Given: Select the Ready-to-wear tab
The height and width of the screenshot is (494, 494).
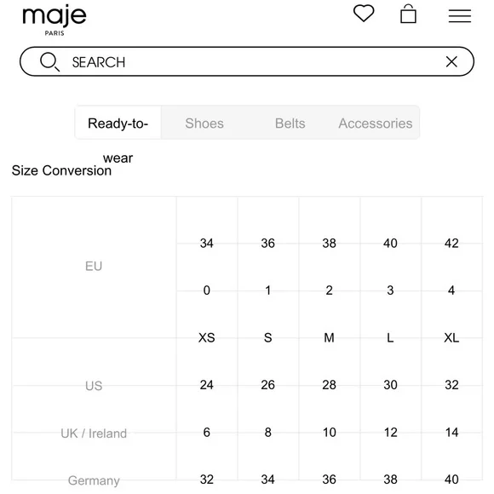Looking at the screenshot, I should (x=118, y=123).
